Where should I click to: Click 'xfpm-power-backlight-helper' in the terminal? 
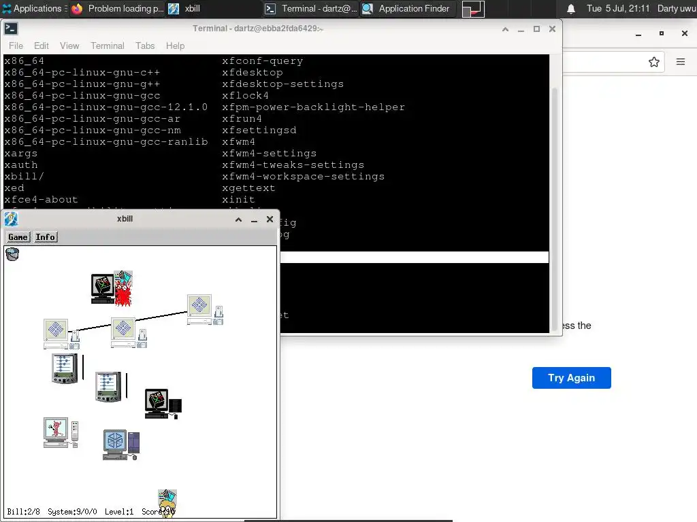click(313, 107)
